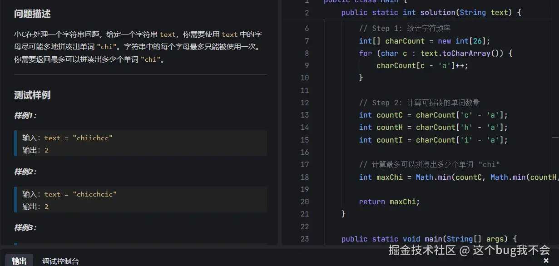Click the highlighted chi code token in description

pos(106,46)
